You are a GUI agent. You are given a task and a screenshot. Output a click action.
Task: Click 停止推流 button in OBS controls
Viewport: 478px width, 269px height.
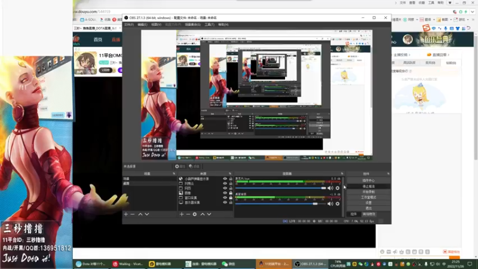coord(368,186)
